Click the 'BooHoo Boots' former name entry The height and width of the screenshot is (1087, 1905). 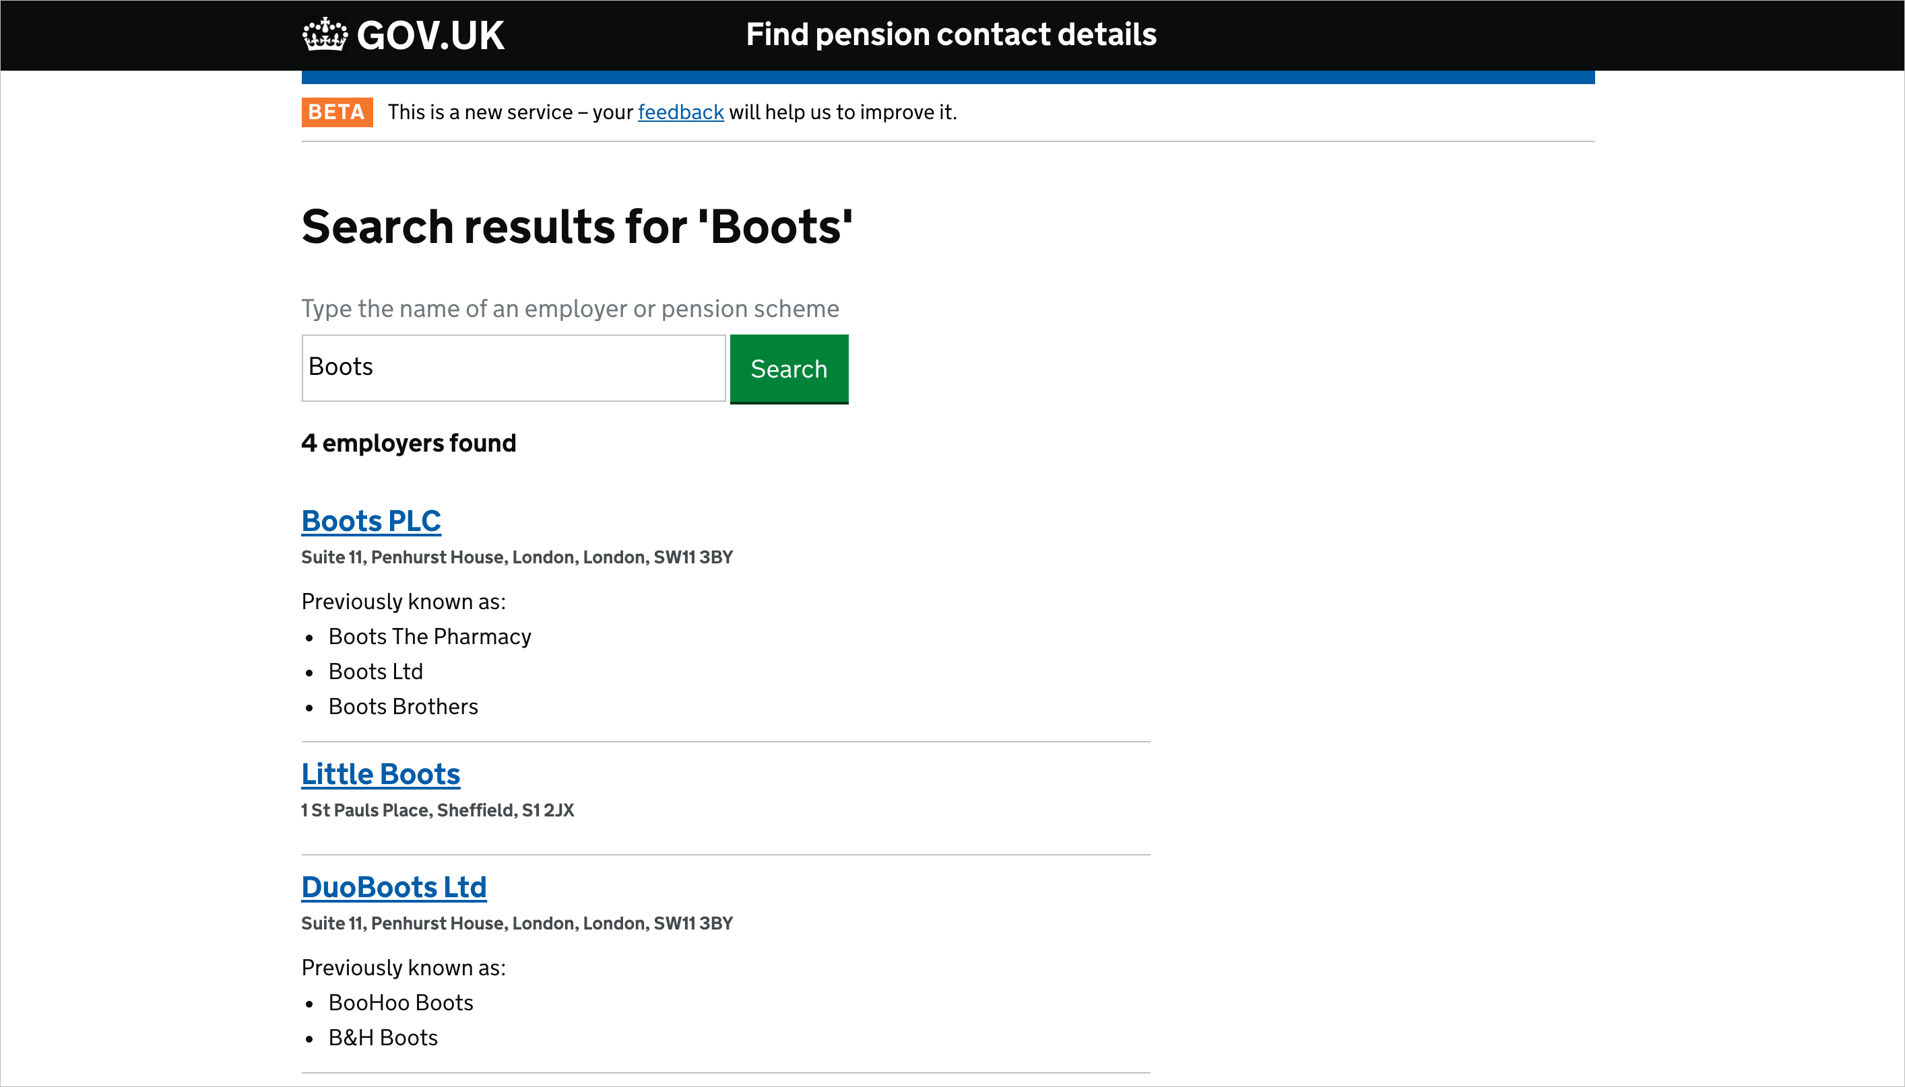coord(400,1002)
